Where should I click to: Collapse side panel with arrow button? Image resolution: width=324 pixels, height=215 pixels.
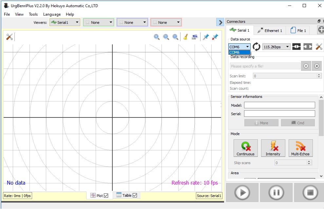[220, 22]
